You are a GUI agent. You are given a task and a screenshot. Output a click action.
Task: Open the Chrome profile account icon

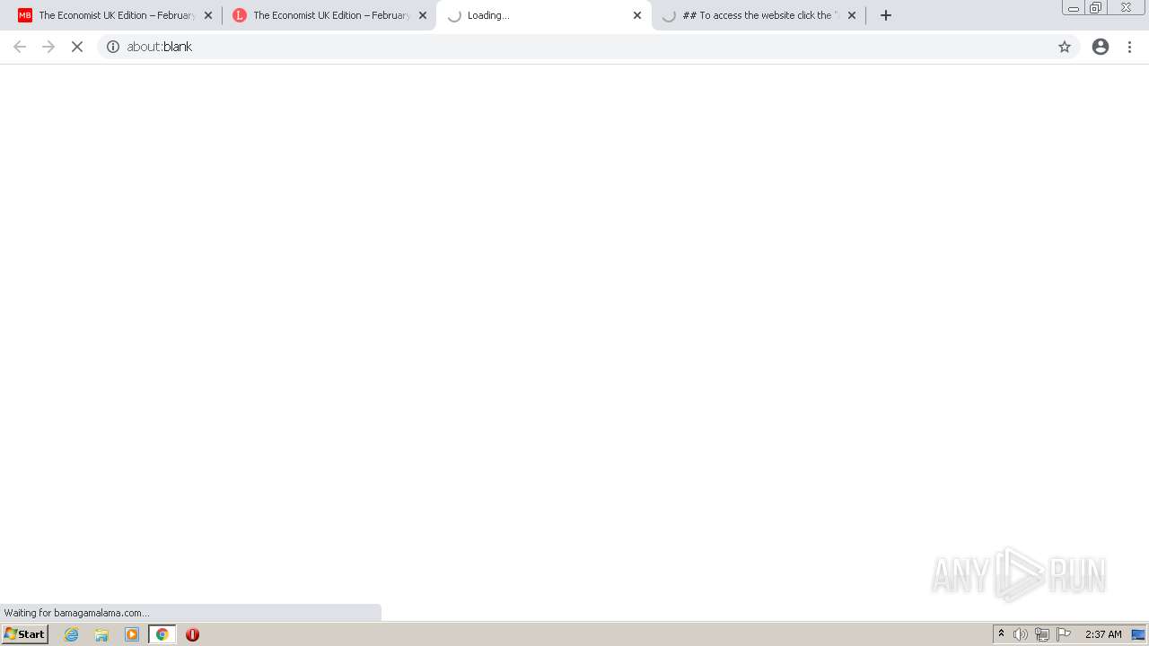pyautogui.click(x=1101, y=47)
